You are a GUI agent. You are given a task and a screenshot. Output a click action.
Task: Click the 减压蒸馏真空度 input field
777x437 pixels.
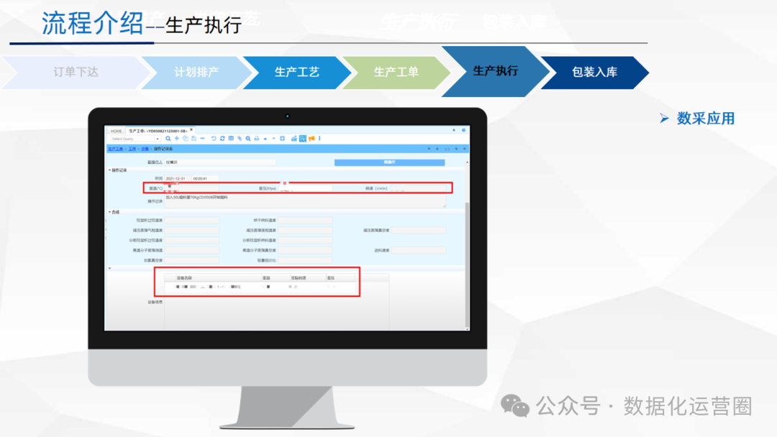[419, 230]
